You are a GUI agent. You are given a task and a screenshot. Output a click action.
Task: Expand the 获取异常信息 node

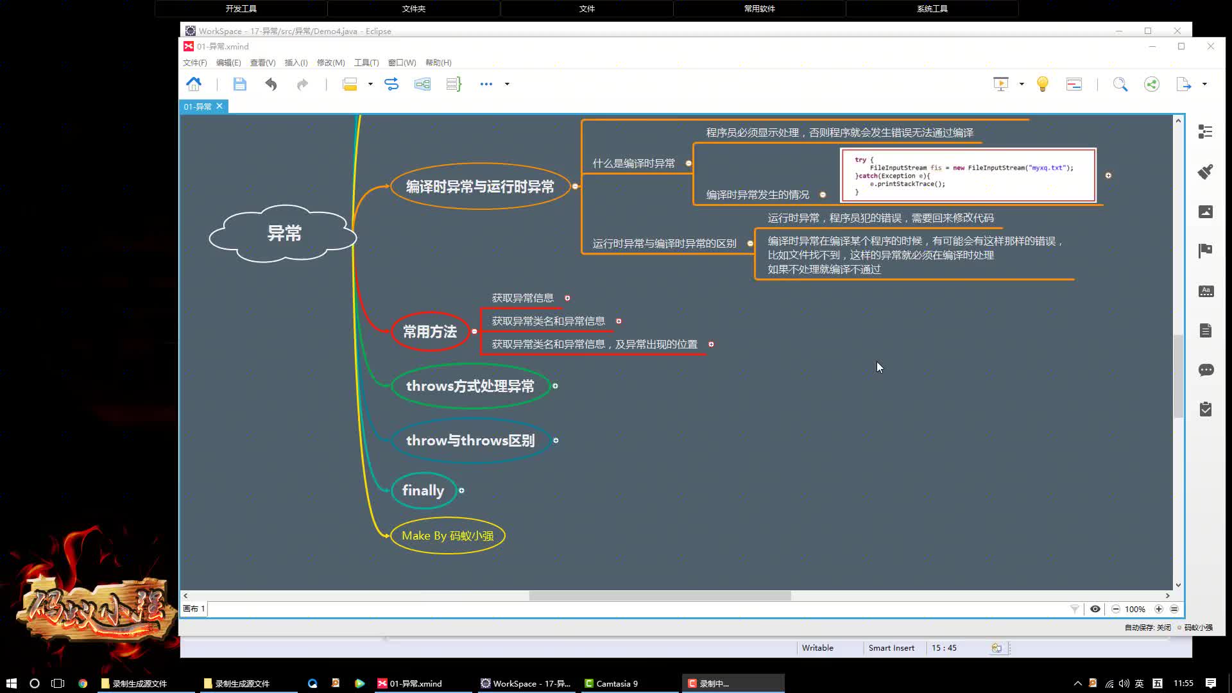567,297
